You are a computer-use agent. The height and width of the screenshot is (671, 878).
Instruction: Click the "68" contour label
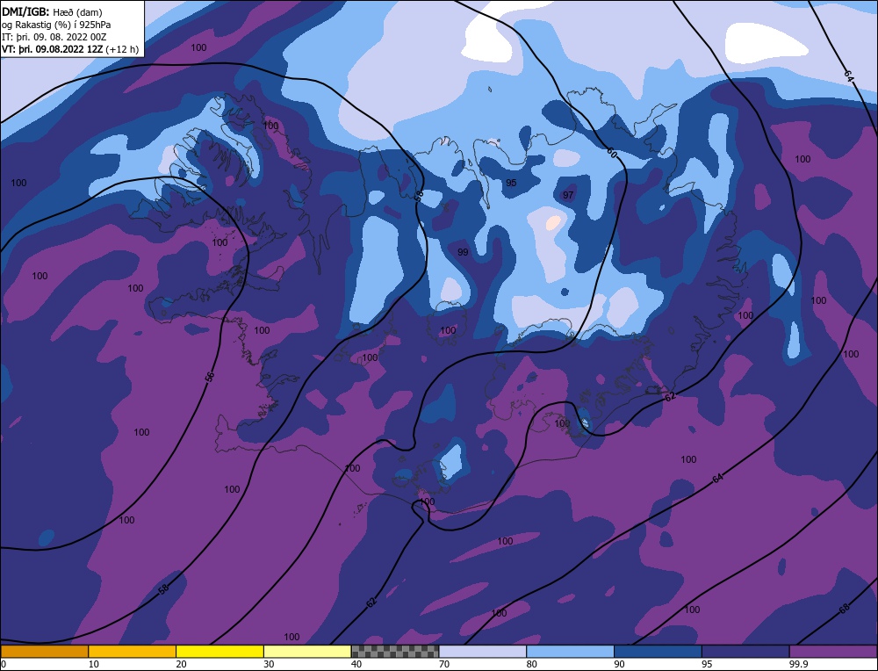coord(845,609)
